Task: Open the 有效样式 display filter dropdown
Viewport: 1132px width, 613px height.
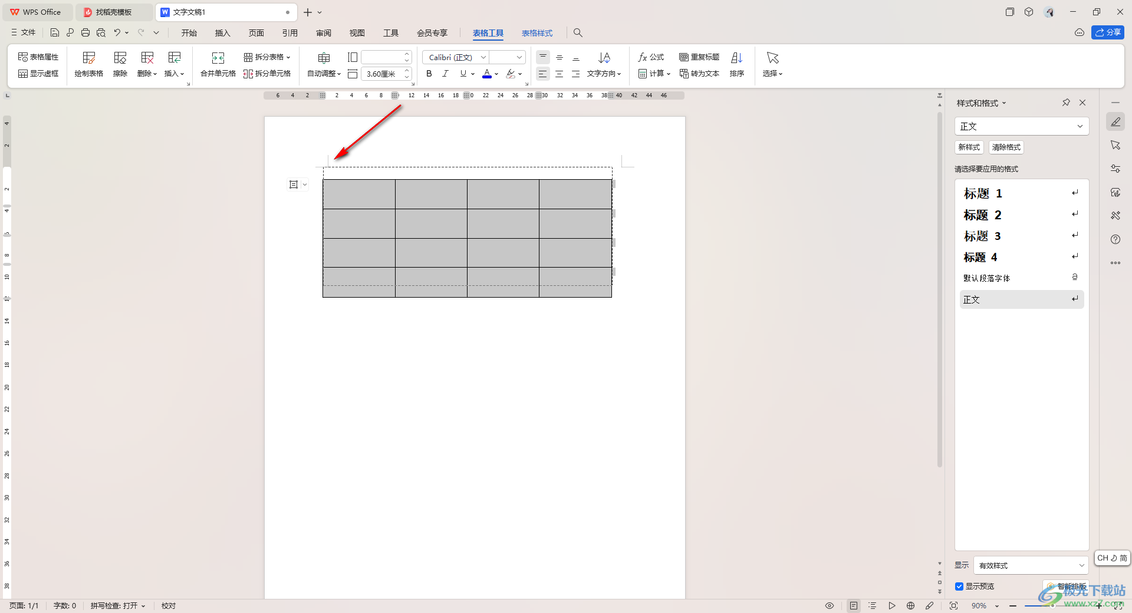Action: (x=1031, y=565)
